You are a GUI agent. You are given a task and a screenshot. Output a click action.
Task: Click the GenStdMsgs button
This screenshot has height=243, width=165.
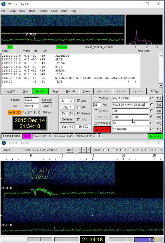(x=102, y=123)
